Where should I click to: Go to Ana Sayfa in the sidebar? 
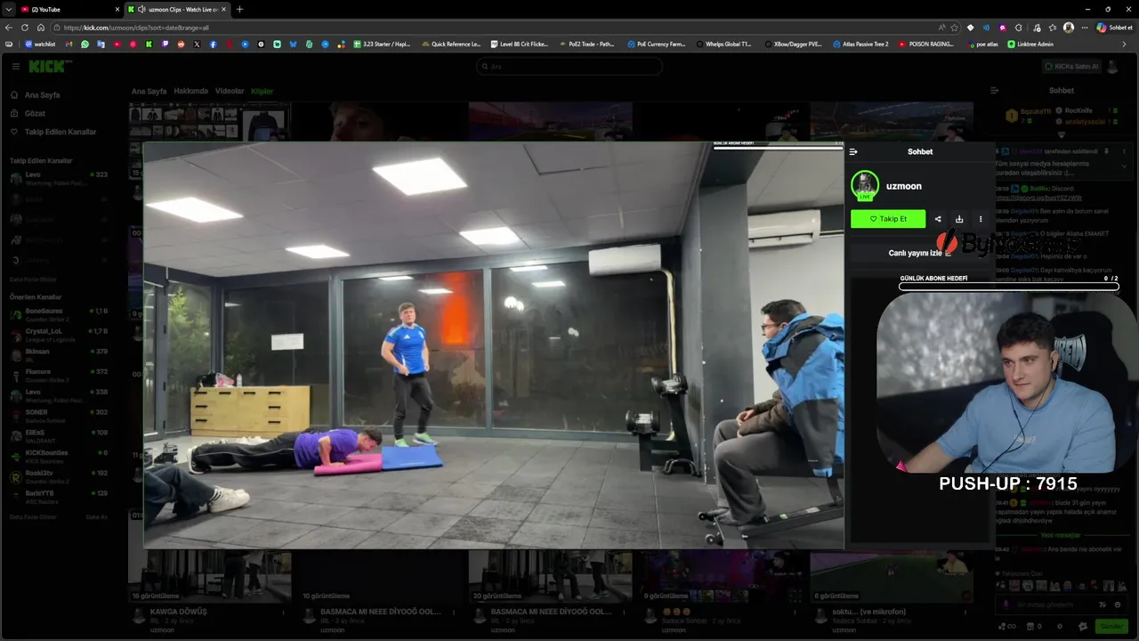(42, 95)
